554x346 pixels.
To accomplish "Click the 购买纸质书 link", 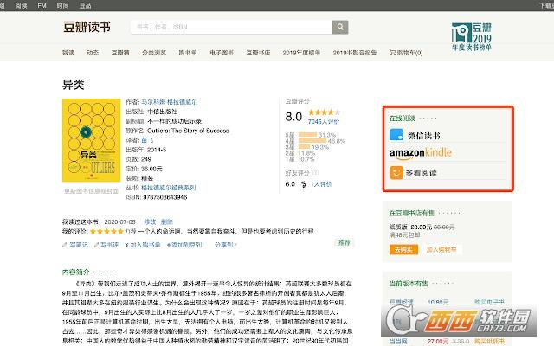I will coord(489,341).
